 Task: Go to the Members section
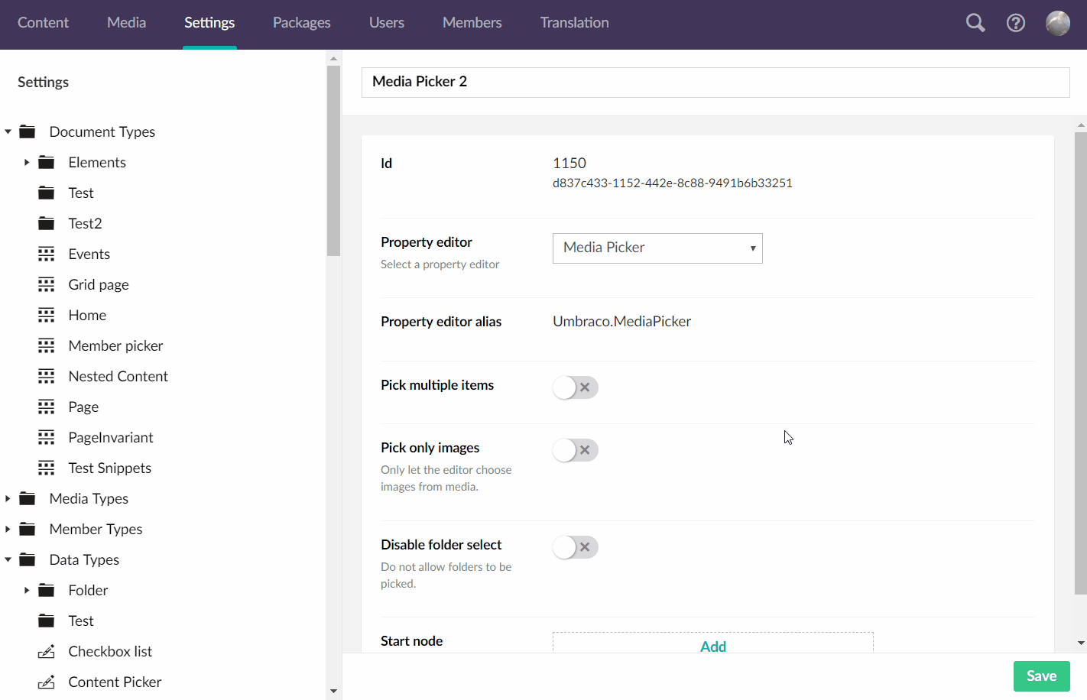[472, 22]
